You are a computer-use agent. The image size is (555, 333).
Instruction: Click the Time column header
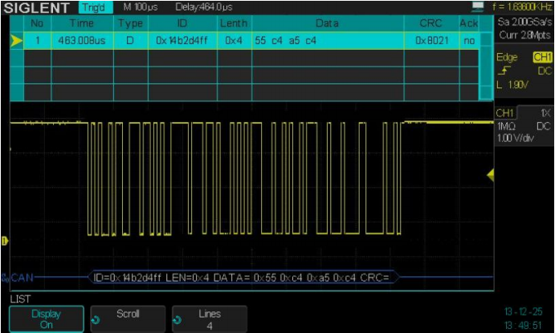point(82,23)
